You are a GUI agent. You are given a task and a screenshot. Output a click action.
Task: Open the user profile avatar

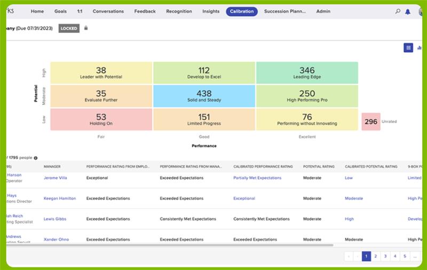422,12
